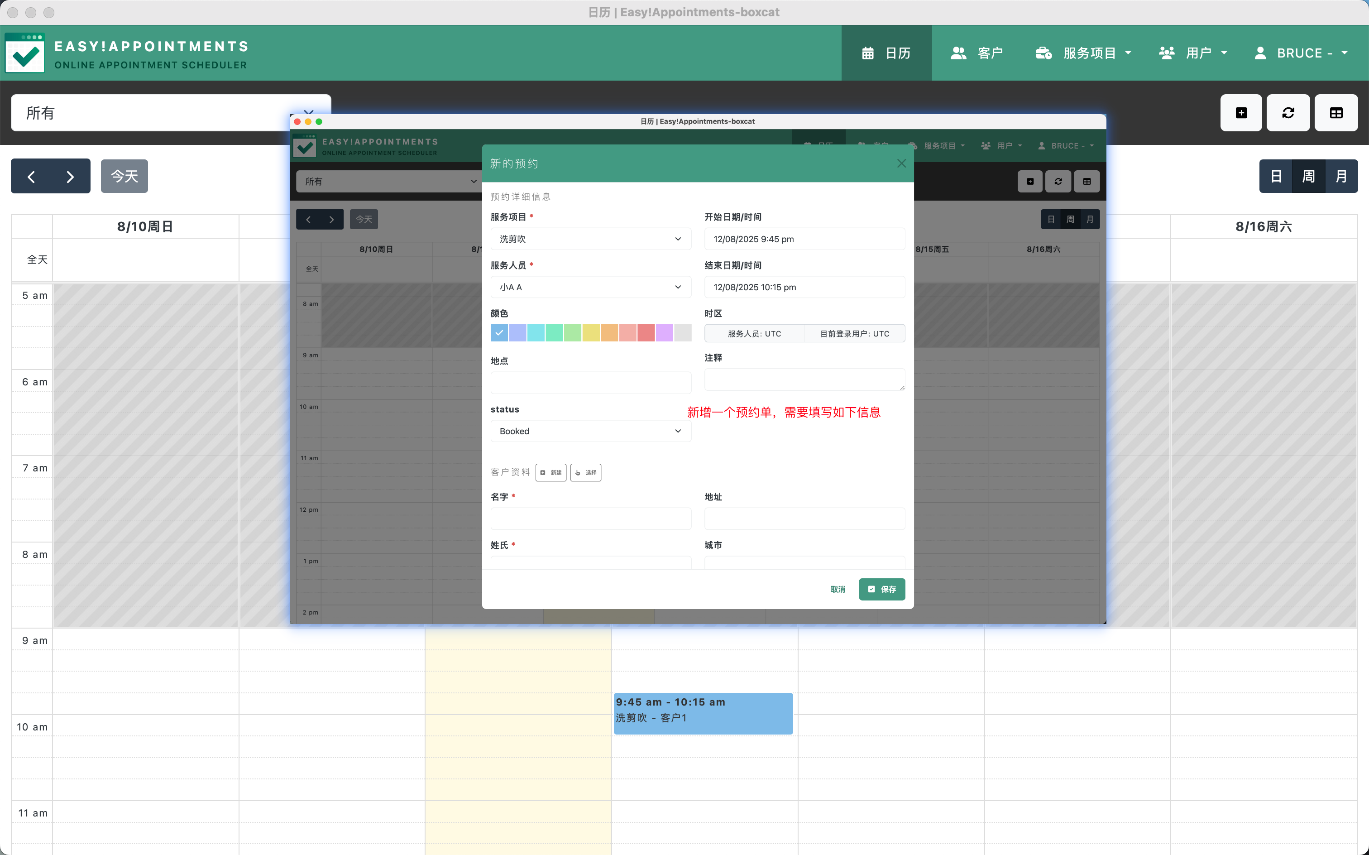Click 今天 button in main window
Viewport: 1369px width, 855px height.
[124, 177]
